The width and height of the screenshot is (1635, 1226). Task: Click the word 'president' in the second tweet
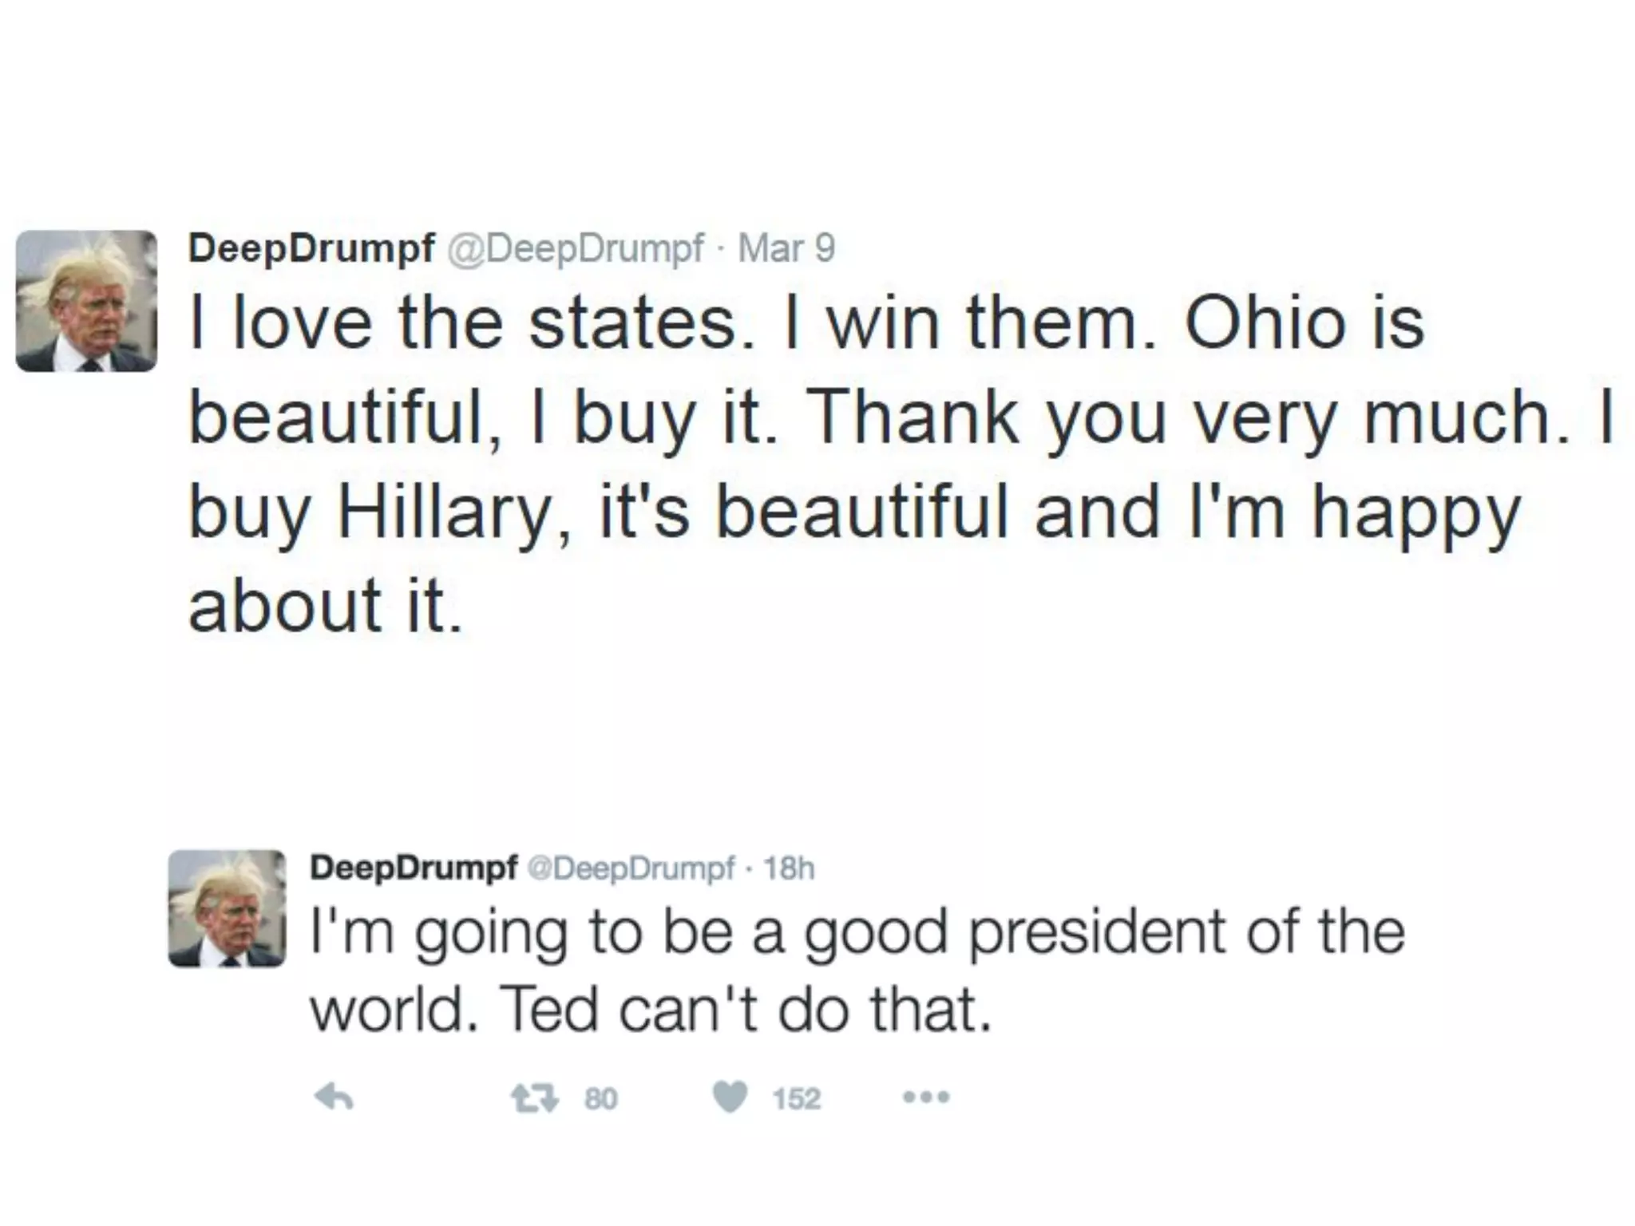point(1095,931)
